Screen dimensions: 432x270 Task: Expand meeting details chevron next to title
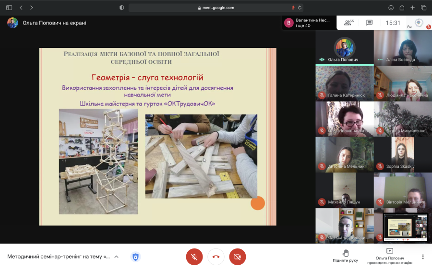(116, 257)
